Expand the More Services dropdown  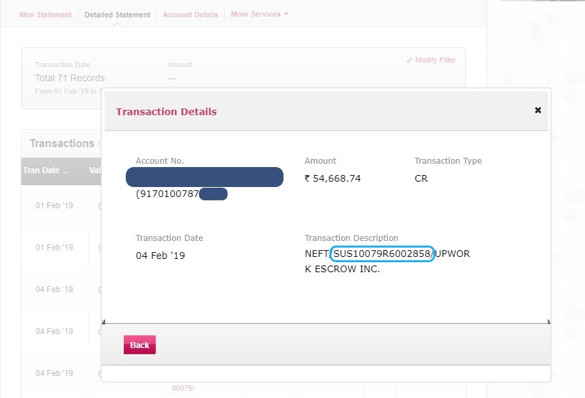point(256,14)
